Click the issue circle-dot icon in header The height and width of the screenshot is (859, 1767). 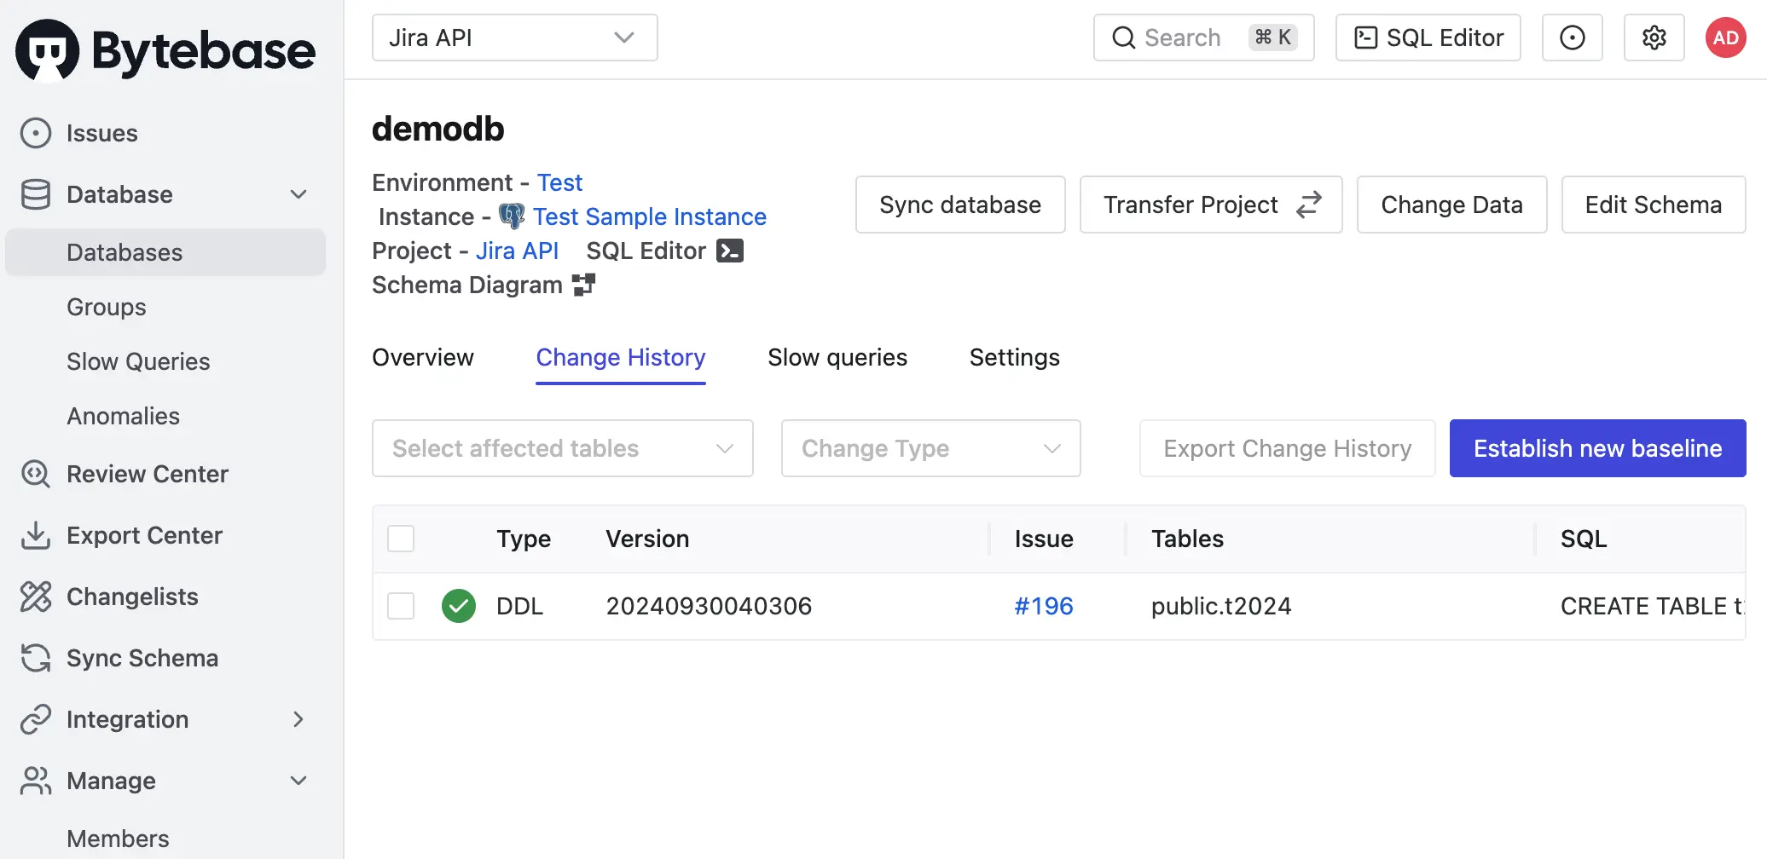(1572, 37)
